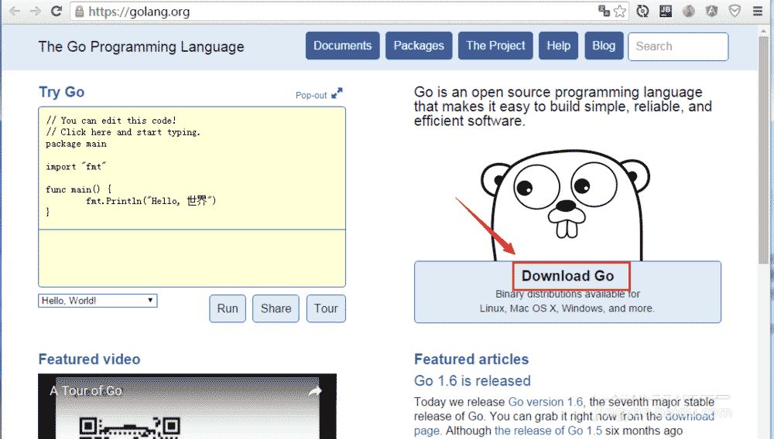Click the site Search field

[x=678, y=46]
